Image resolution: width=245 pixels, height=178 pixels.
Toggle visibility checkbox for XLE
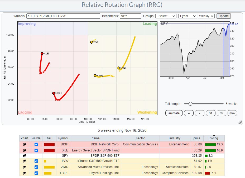[36, 150]
